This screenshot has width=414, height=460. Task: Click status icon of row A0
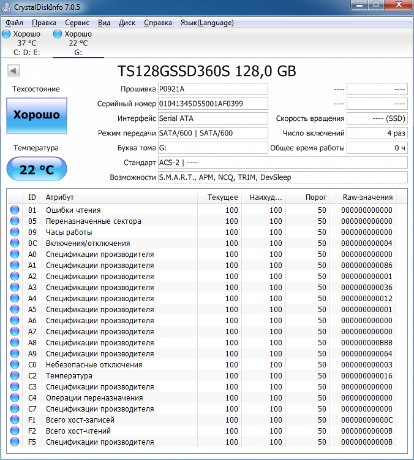point(15,254)
